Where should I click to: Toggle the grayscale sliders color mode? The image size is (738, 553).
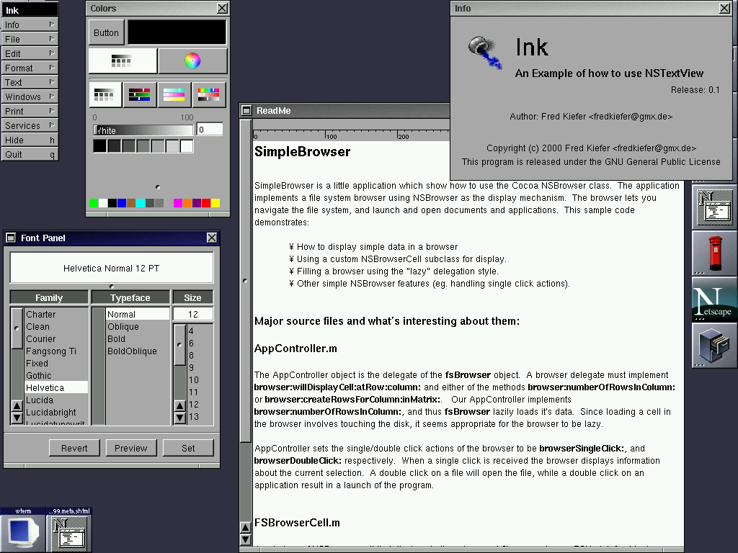pyautogui.click(x=105, y=94)
